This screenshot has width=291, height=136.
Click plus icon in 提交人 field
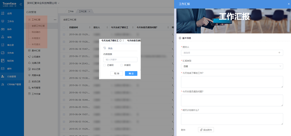tap(279, 53)
